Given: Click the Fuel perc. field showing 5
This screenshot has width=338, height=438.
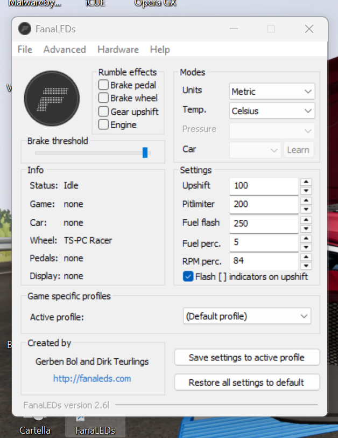Looking at the screenshot, I should [264, 242].
